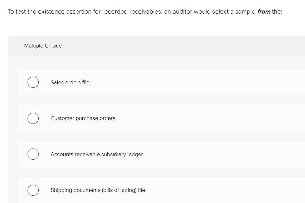The height and width of the screenshot is (203, 305).
Task: Select 'Accounts receivable subsidiary ledger' option
Action: (33, 154)
